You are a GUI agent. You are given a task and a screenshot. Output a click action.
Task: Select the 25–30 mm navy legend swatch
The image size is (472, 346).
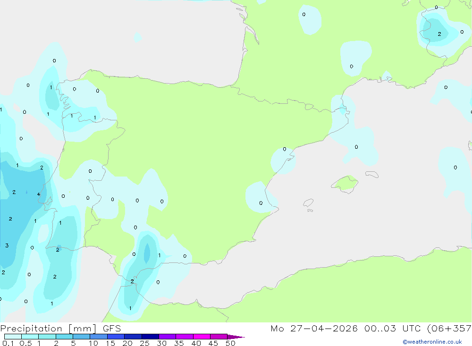150,337
